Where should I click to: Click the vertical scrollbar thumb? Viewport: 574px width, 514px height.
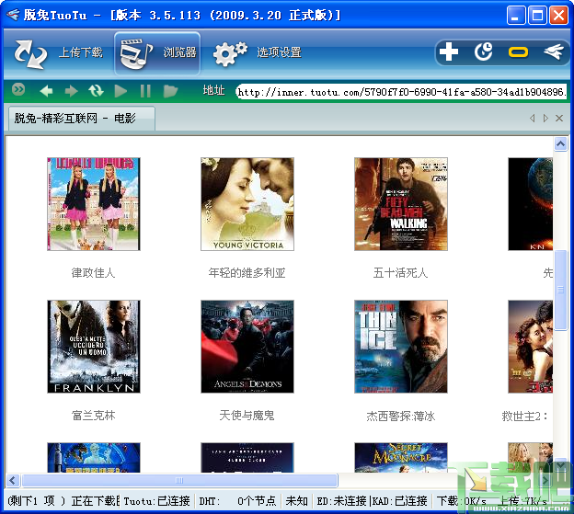click(560, 291)
